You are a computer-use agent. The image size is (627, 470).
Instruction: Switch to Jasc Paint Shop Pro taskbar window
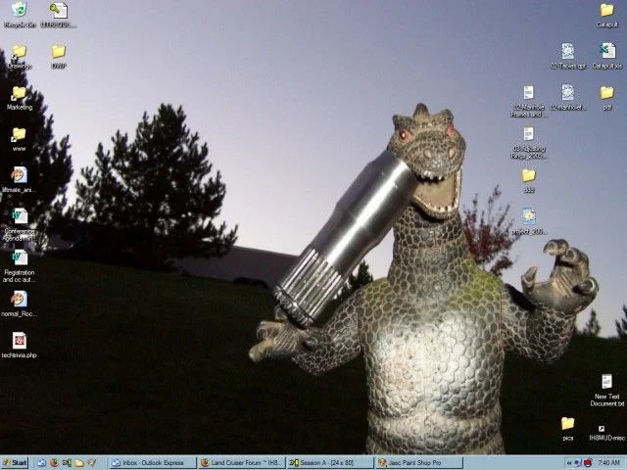pyautogui.click(x=419, y=463)
